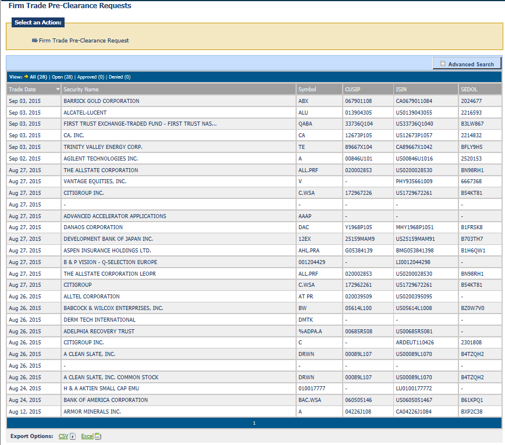Viewport: 505px width, 445px height.
Task: Filter view to Approved (0) requests
Action: pyautogui.click(x=91, y=77)
